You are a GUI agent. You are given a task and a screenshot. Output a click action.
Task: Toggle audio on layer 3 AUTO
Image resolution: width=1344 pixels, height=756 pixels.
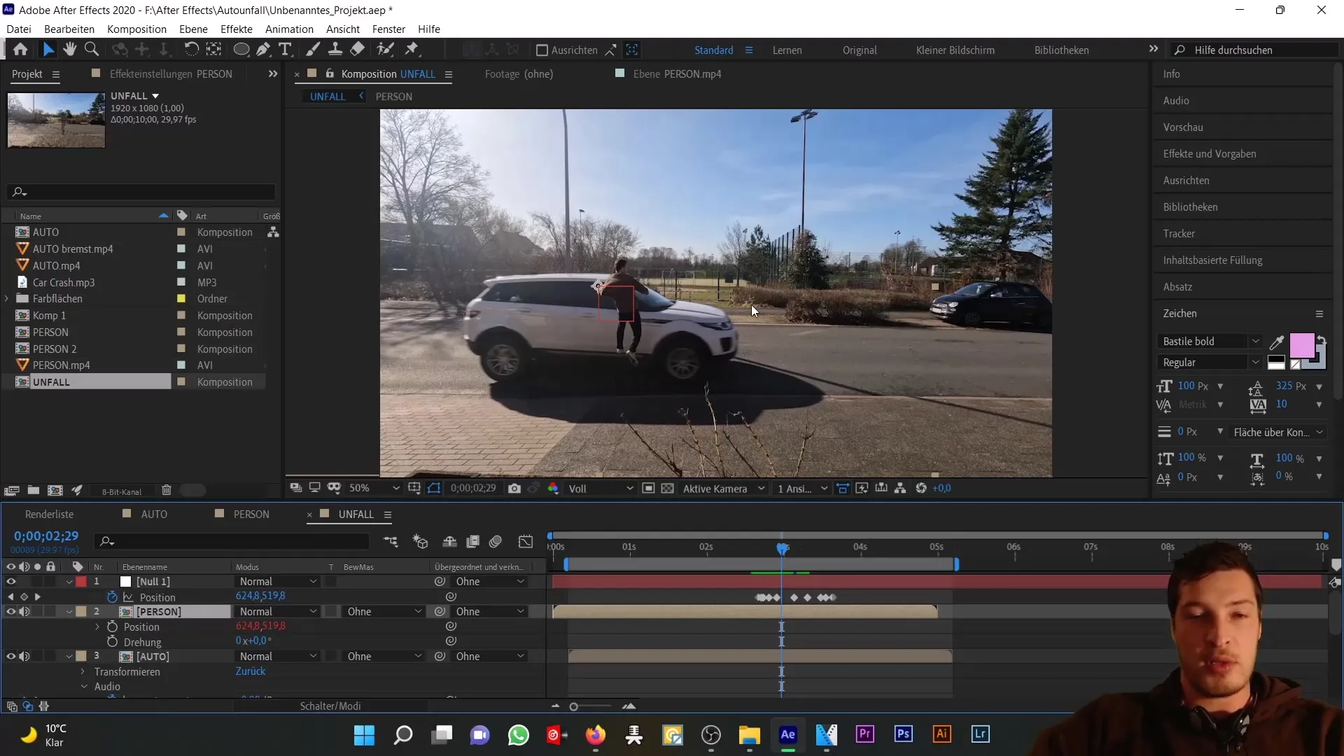[x=24, y=655]
